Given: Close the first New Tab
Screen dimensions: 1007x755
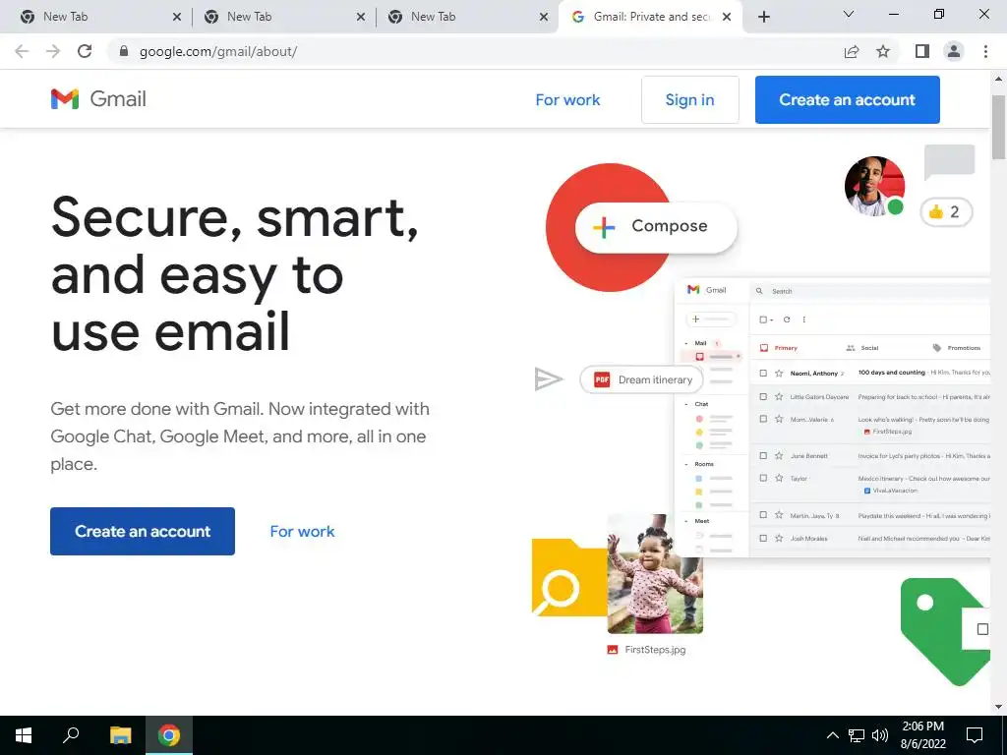Looking at the screenshot, I should click(x=177, y=17).
